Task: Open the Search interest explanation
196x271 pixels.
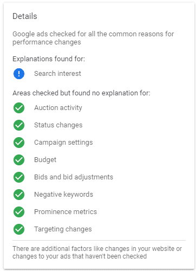Action: 57,74
